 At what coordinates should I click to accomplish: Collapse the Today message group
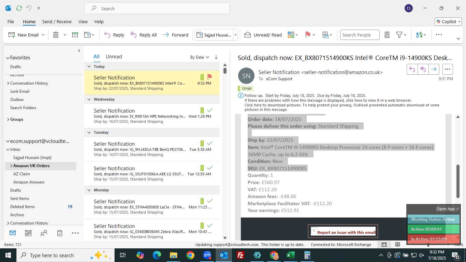89,67
